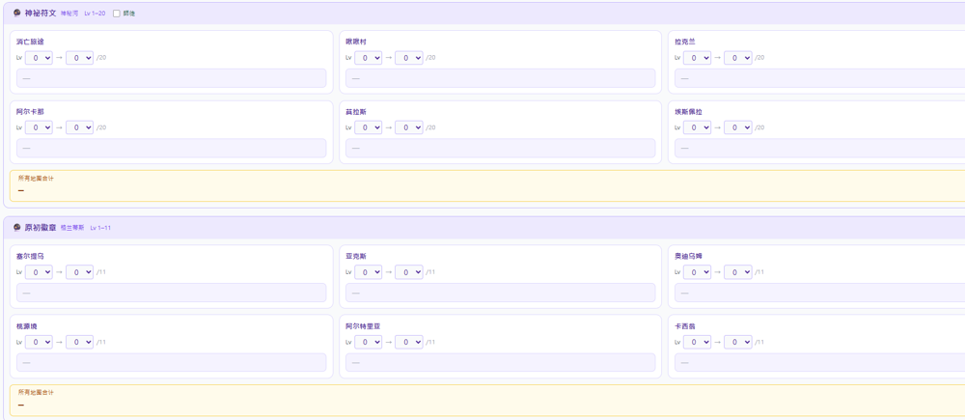Open the starting level dropdown for 阿尔特里亚
This screenshot has height=420, width=965.
[x=368, y=342]
